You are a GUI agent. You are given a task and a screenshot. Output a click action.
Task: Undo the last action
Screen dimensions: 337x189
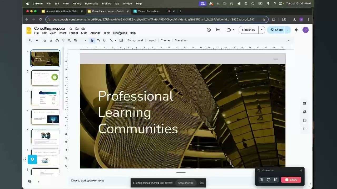click(x=45, y=40)
